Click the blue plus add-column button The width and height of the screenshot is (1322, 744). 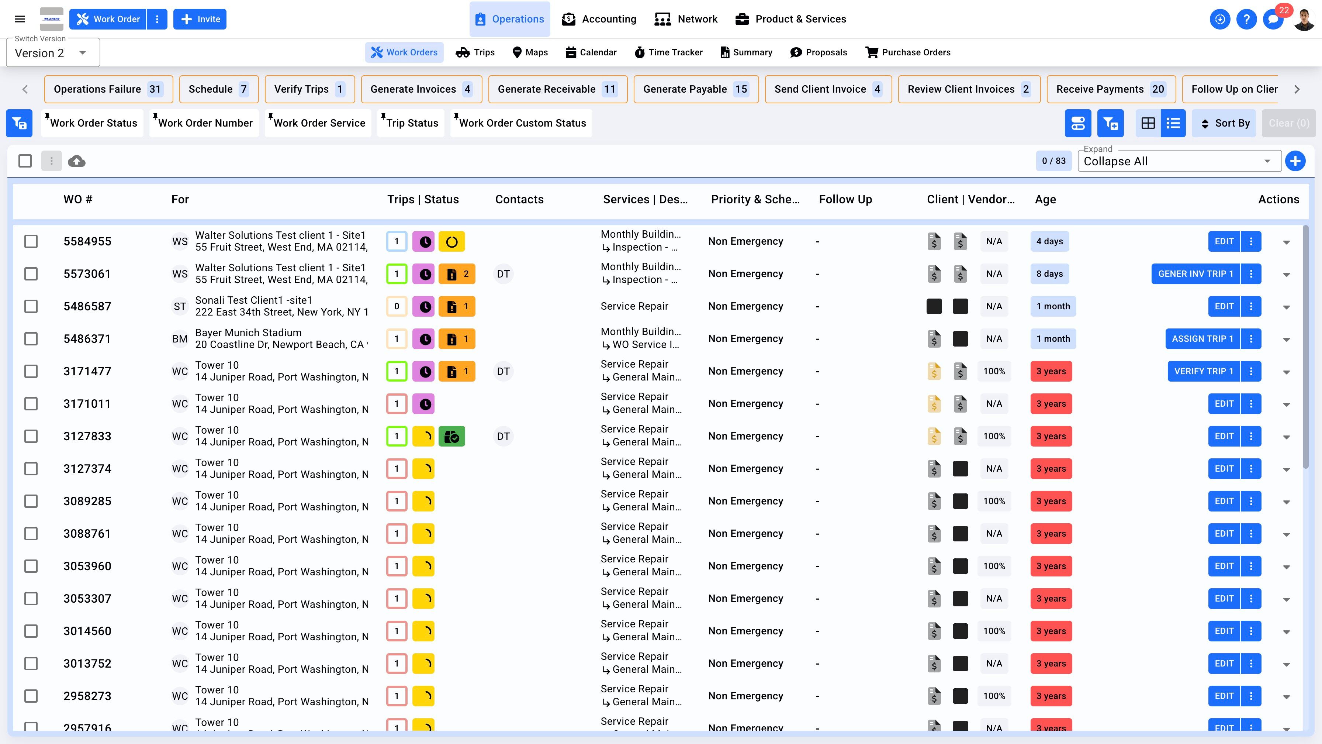click(1295, 161)
